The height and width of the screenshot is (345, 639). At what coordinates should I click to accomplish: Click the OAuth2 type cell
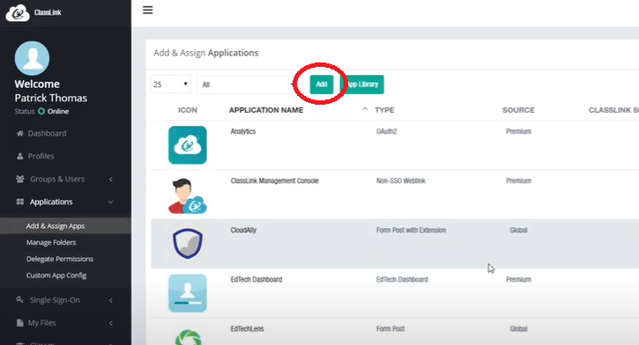coord(387,131)
